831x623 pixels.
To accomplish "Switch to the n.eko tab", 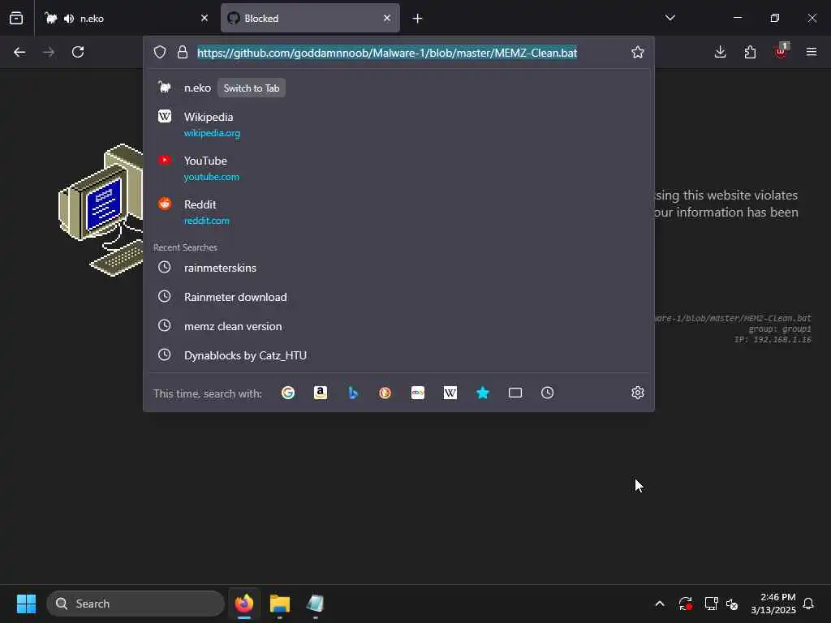I will click(x=126, y=19).
